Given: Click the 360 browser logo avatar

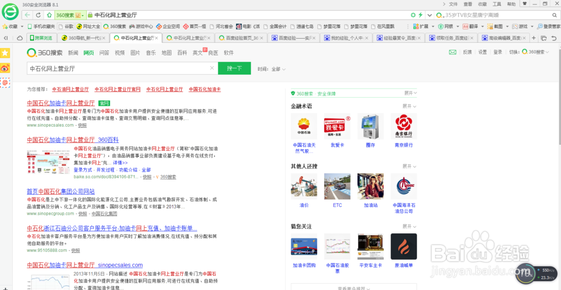Looking at the screenshot, I should [10, 13].
